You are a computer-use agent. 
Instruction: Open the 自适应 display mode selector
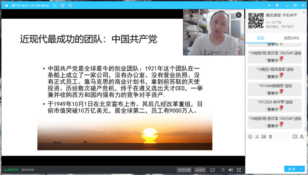(x=200, y=170)
